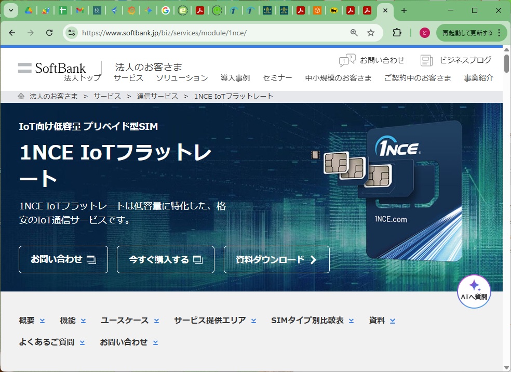Image resolution: width=511 pixels, height=372 pixels.
Task: Expand the SIMタイプ別比較表 section
Action: (308, 321)
